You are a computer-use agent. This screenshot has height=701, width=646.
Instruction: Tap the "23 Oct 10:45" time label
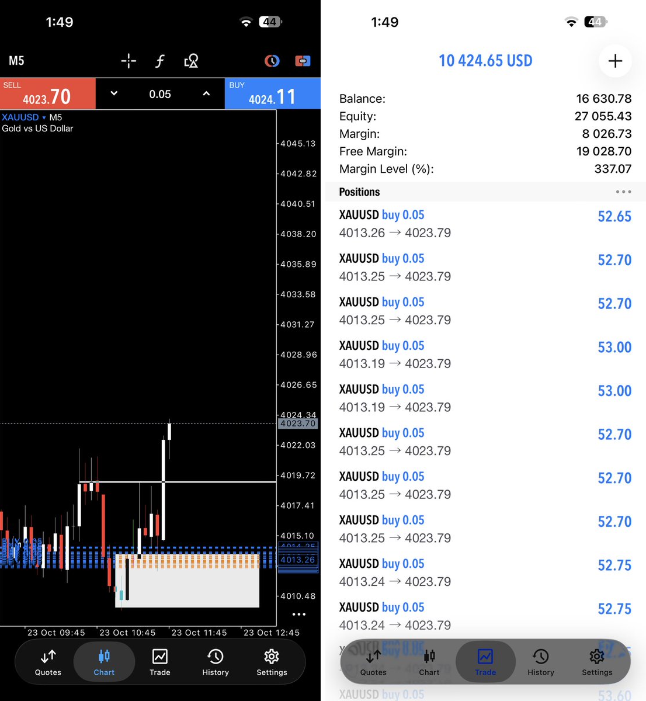tap(127, 633)
